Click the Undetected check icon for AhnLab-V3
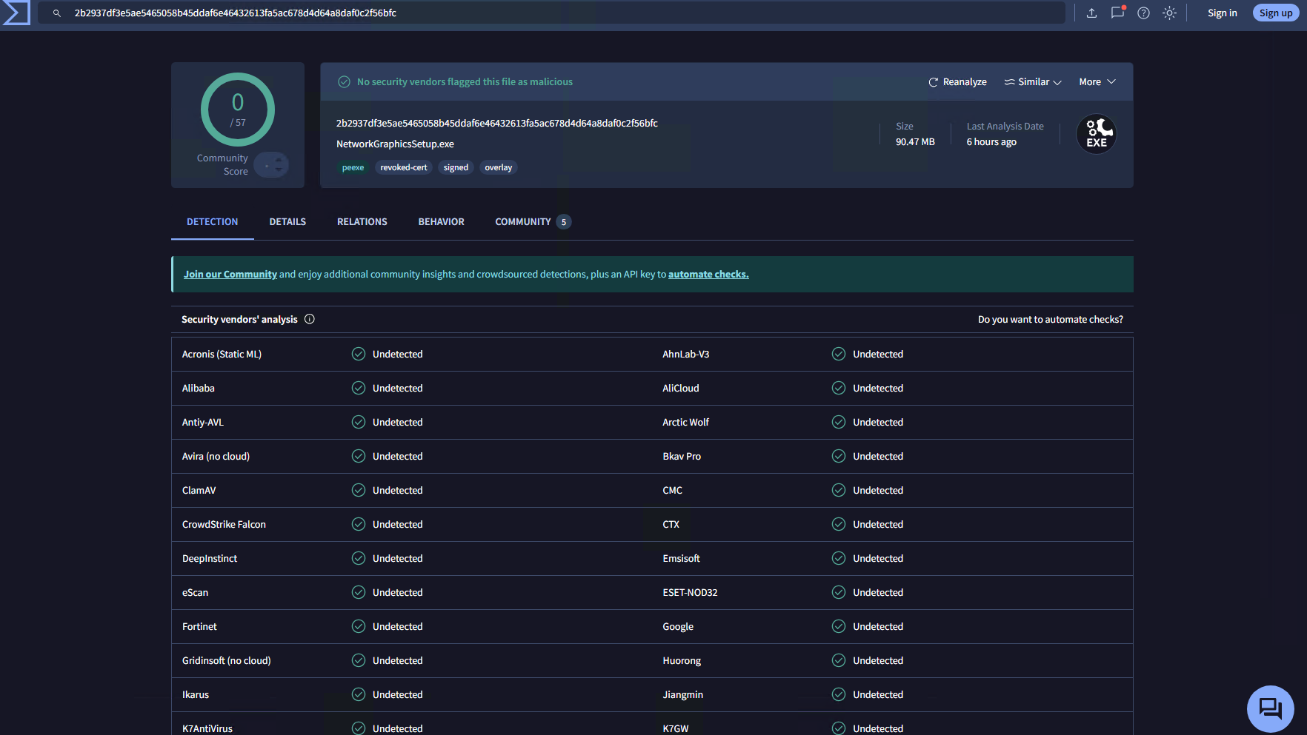The image size is (1307, 735). pos(839,354)
